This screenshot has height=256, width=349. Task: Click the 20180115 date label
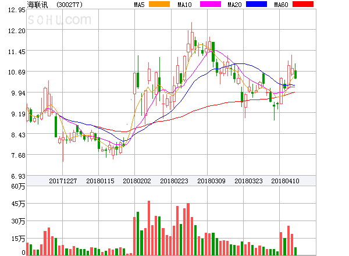[x=100, y=181]
